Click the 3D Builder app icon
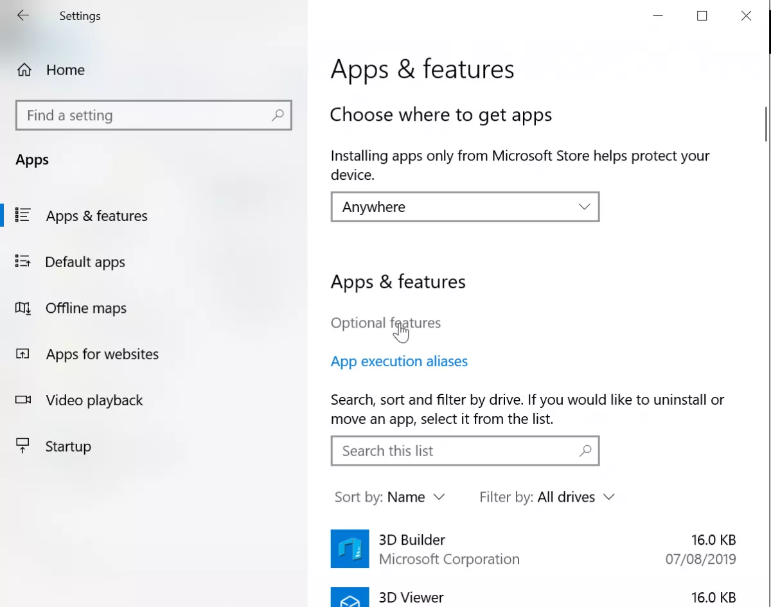Screen dimensions: 771x607 pos(350,549)
